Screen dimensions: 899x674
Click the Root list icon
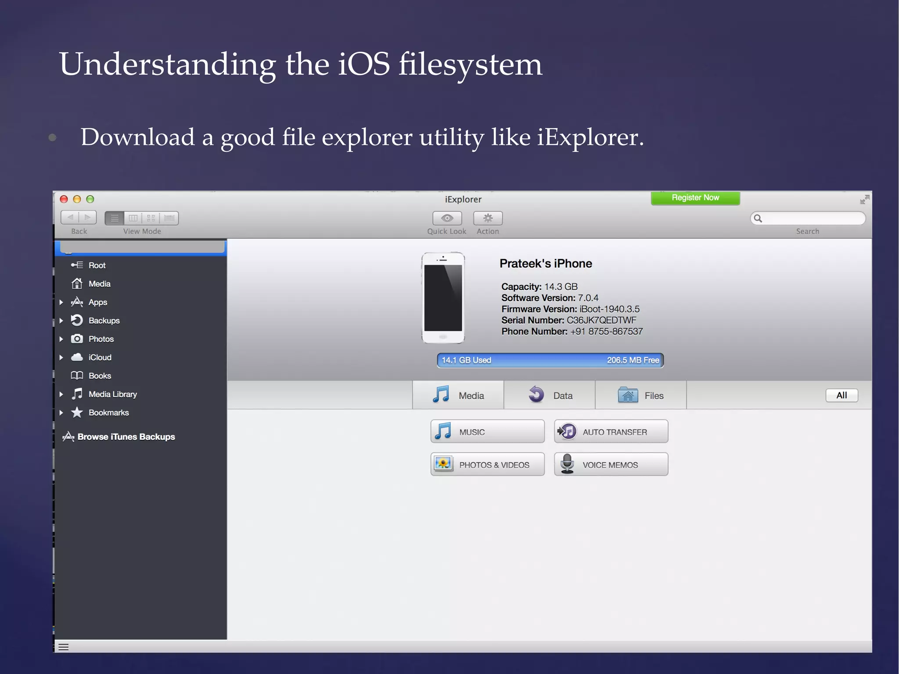(x=77, y=265)
